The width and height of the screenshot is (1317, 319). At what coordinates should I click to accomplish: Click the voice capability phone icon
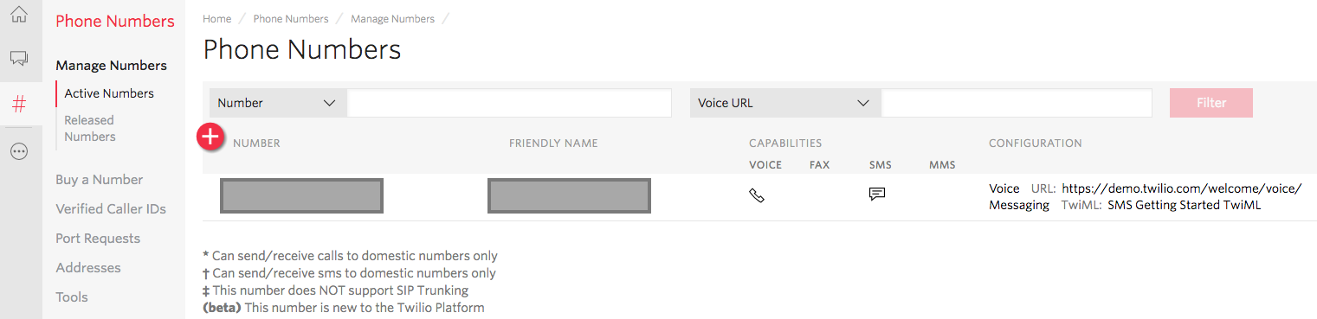click(x=757, y=195)
